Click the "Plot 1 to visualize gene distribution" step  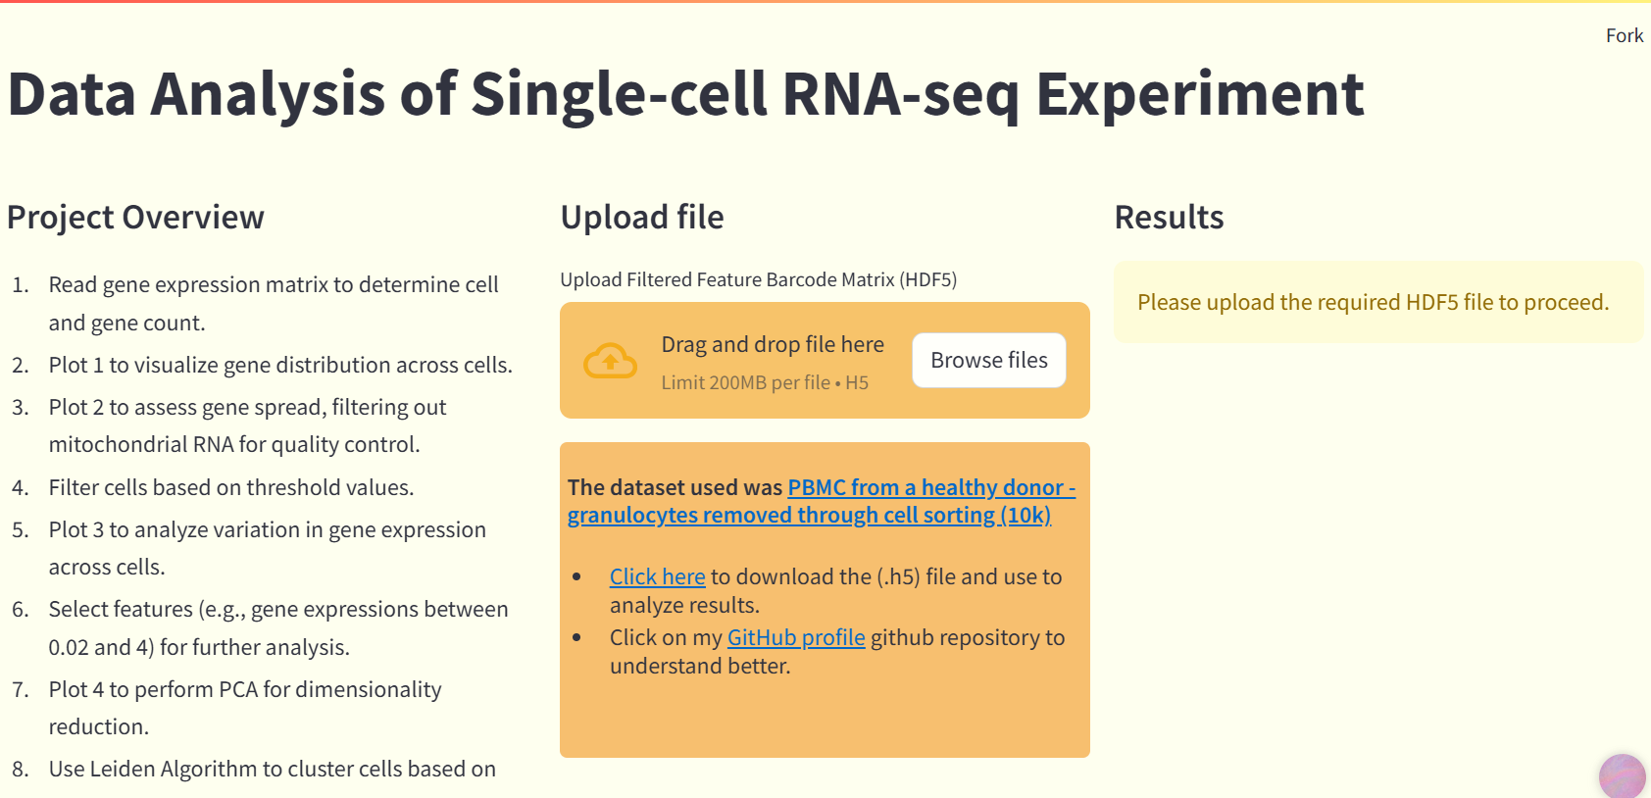point(280,366)
